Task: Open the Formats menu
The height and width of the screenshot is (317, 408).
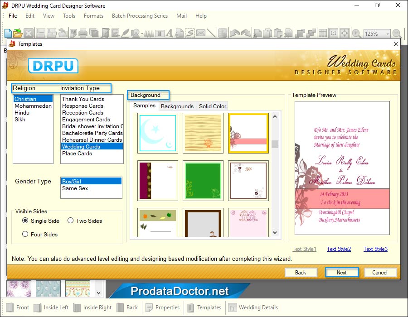Action: pos(93,16)
